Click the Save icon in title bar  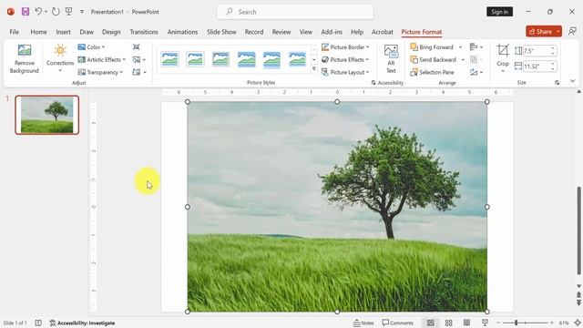point(26,12)
